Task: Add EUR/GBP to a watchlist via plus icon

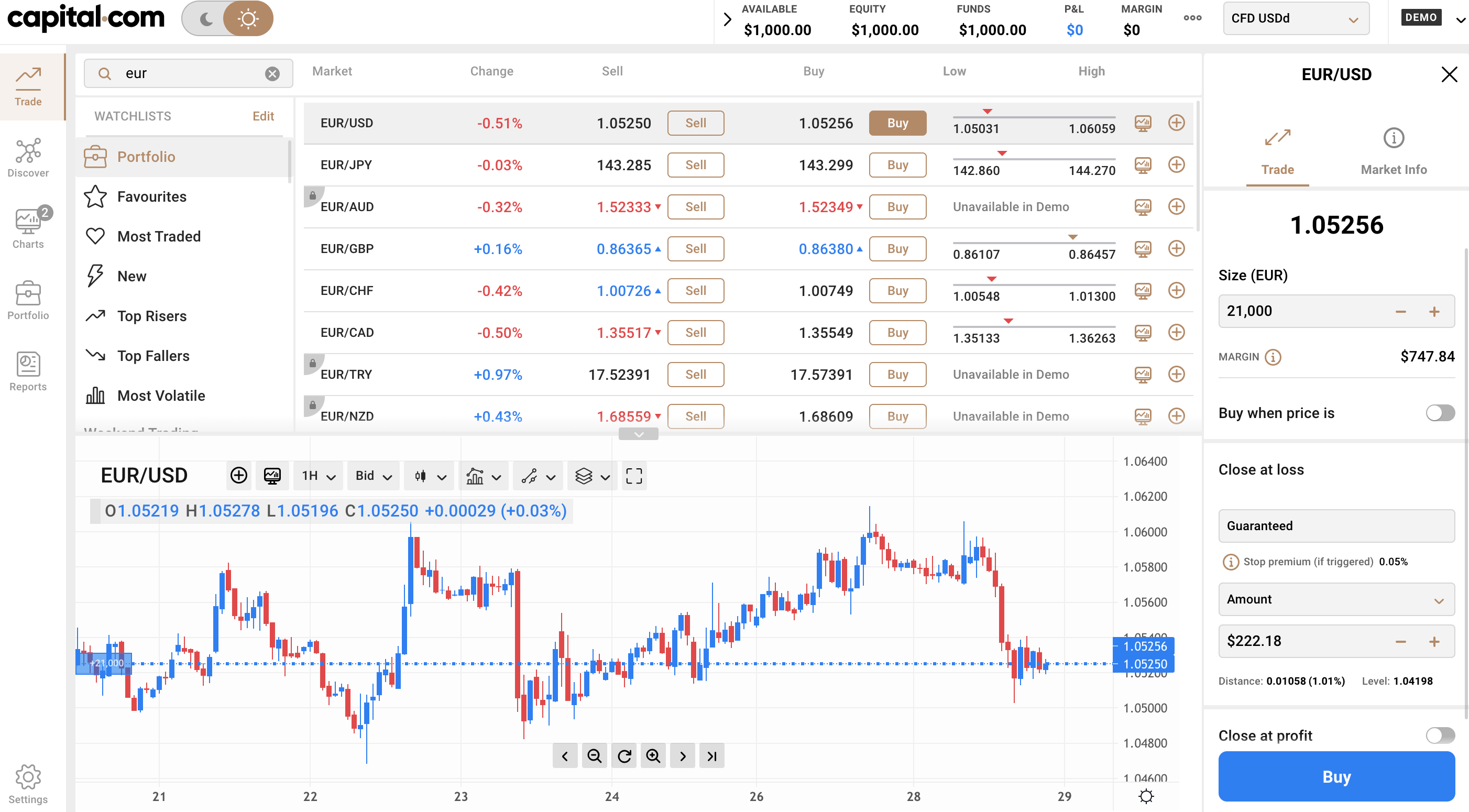Action: tap(1177, 249)
